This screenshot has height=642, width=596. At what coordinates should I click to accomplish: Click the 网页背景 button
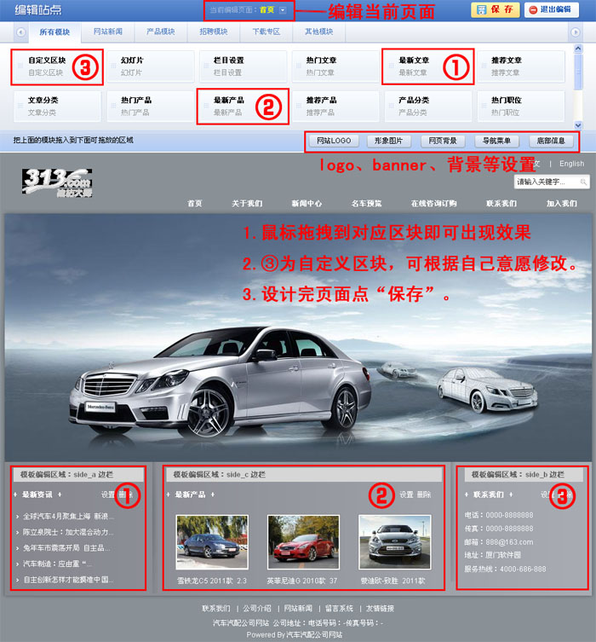[443, 141]
